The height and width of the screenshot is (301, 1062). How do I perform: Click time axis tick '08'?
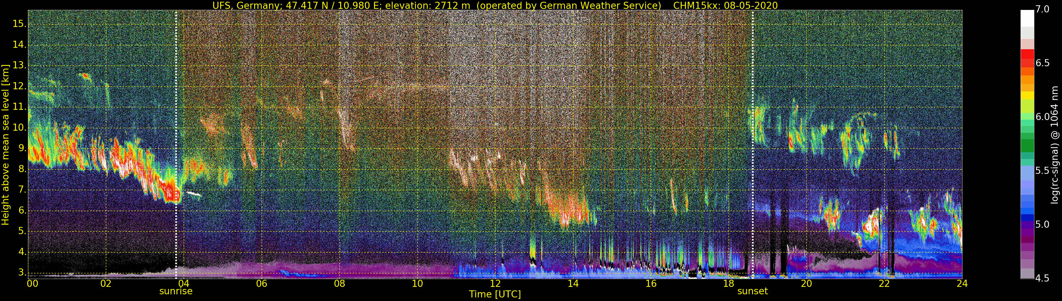coord(339,283)
